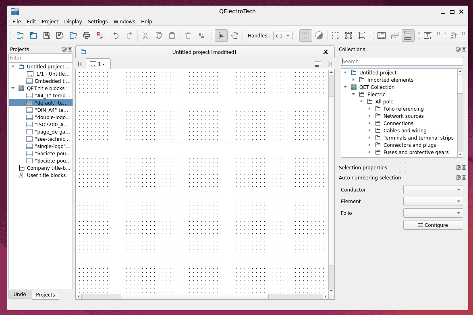Screen dimensions: 473x315
Task: Open the Conductor auto numbering dropdown
Action: click(x=433, y=189)
